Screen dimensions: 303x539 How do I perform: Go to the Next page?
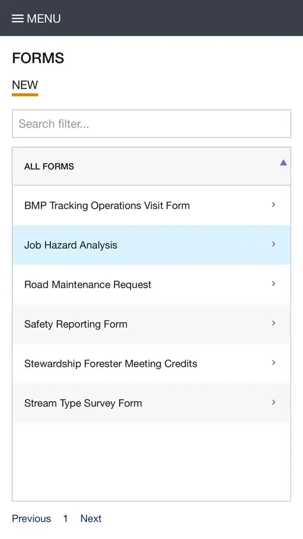91,519
